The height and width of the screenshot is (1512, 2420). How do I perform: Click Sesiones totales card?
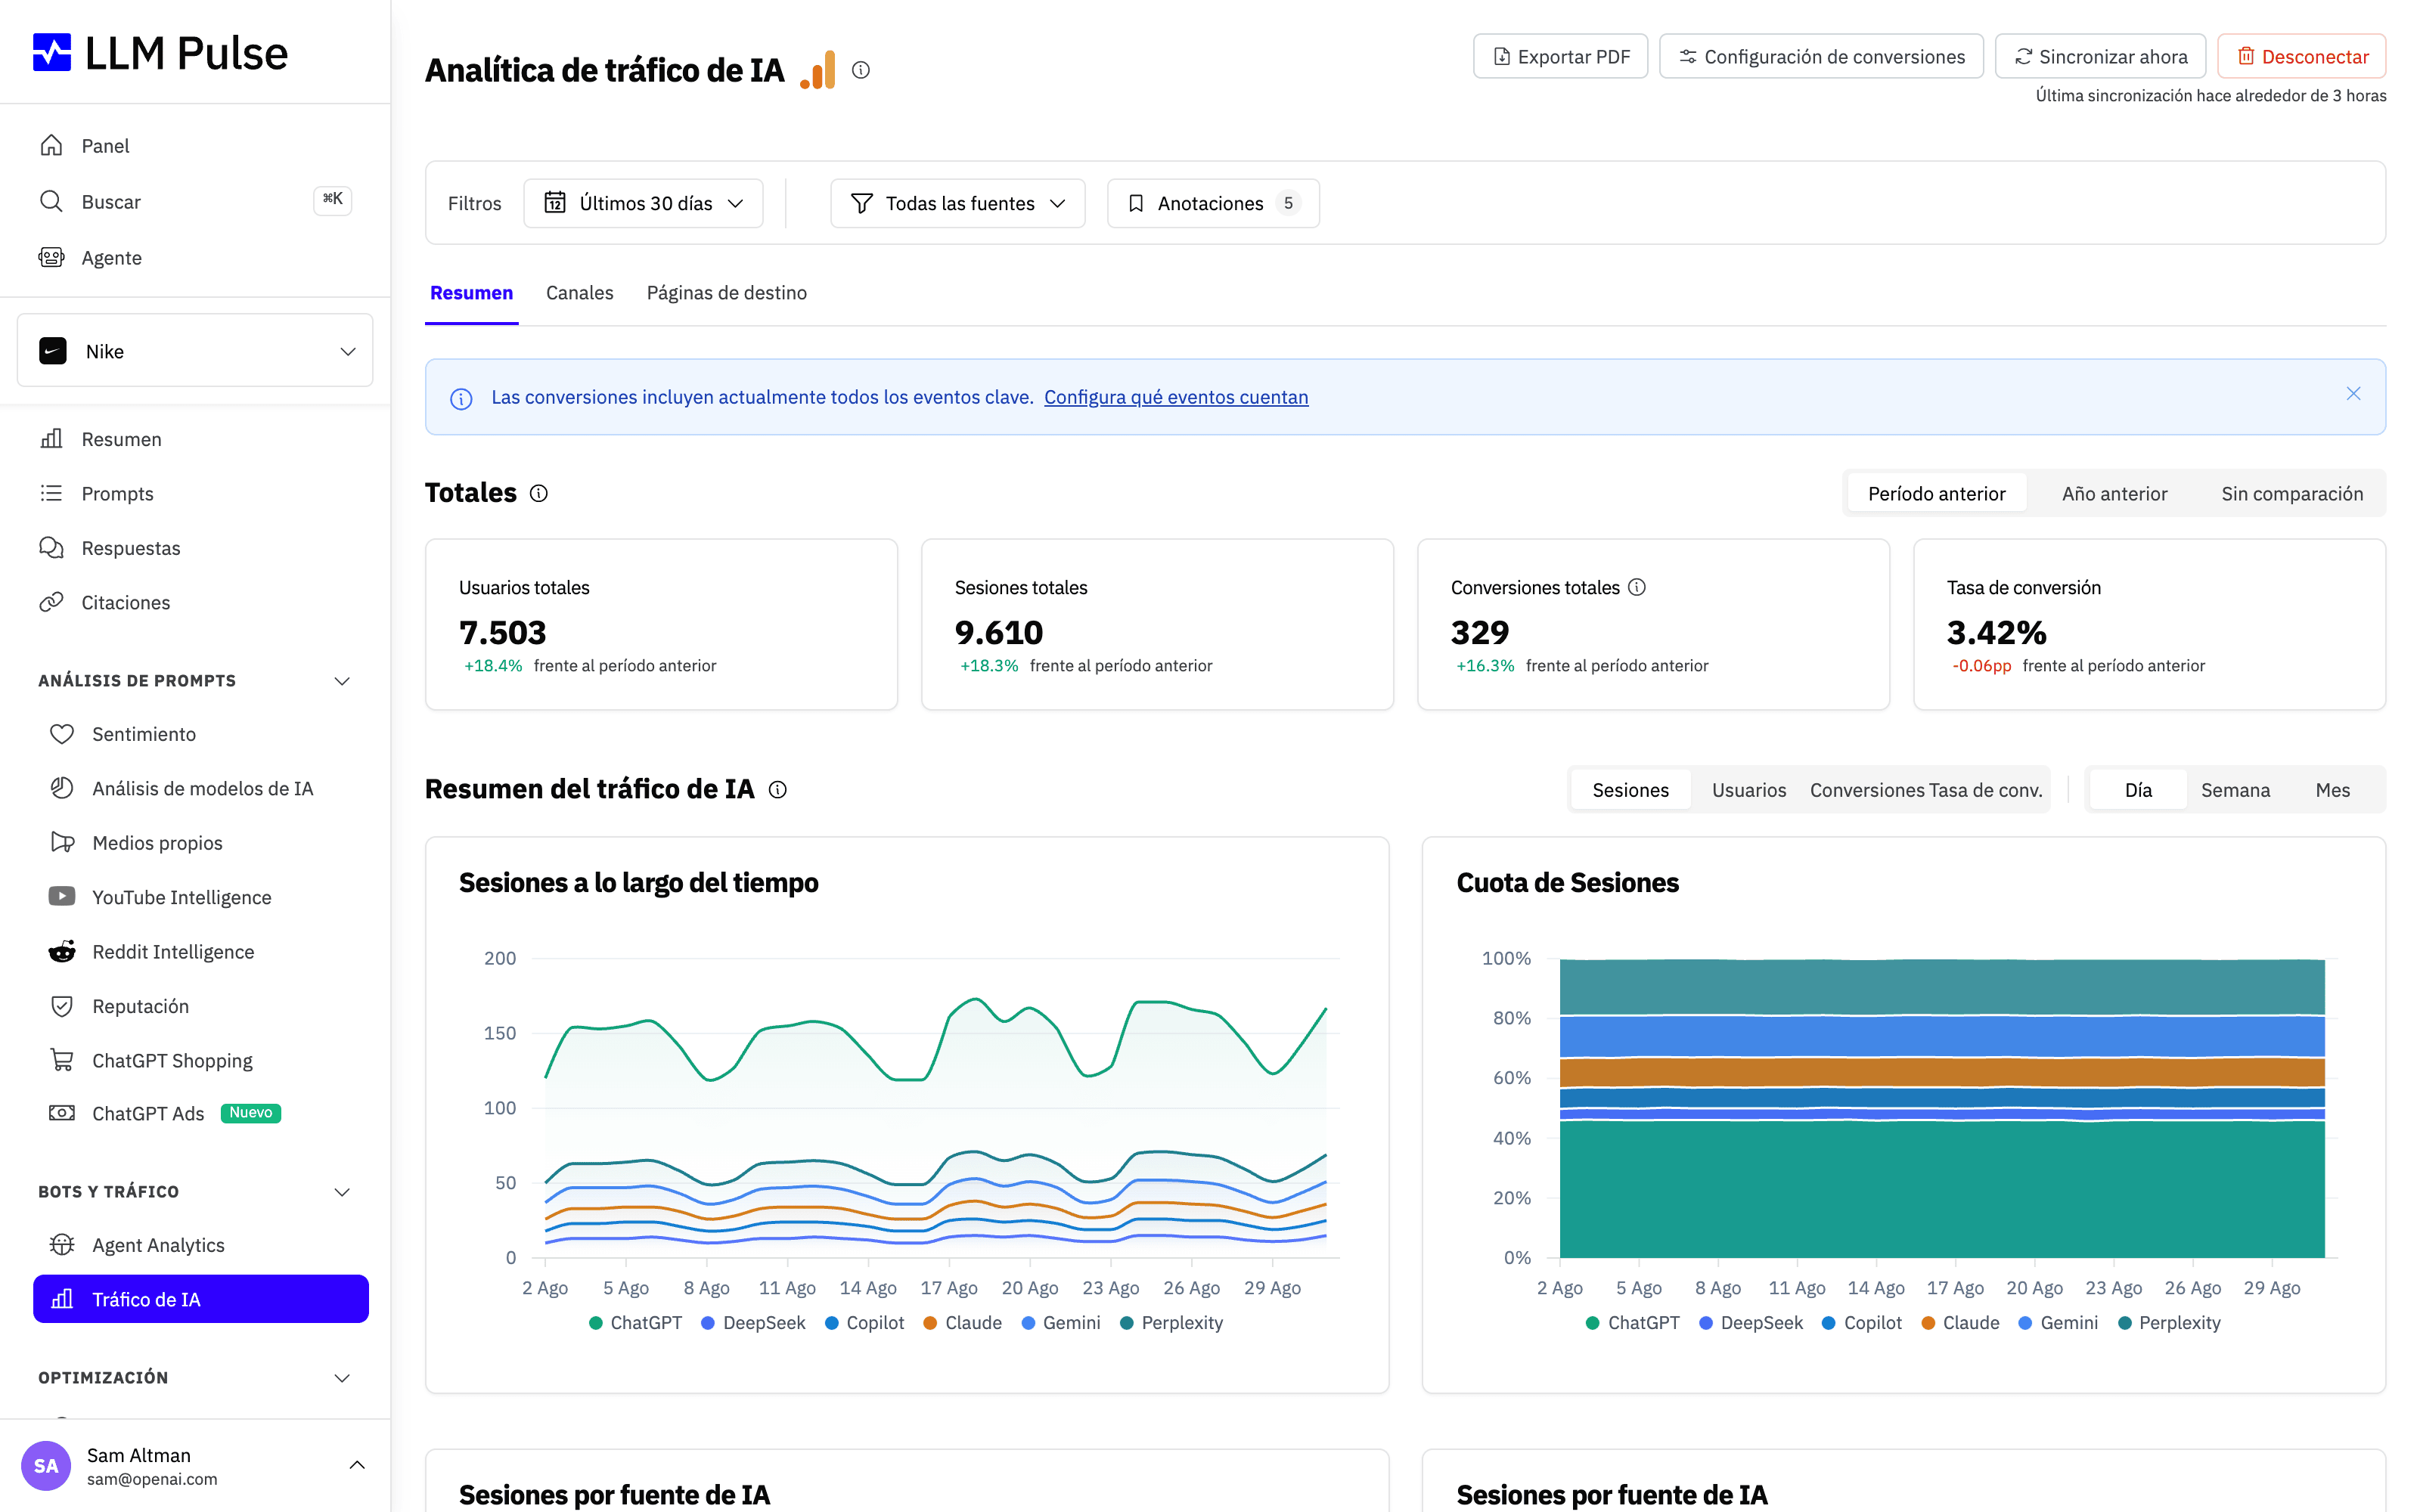pyautogui.click(x=1157, y=624)
